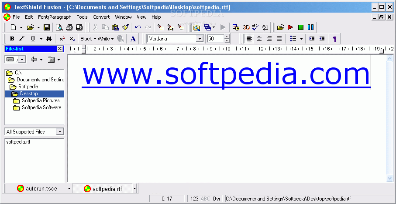Expand the bullet list style dropdown arrow
396x204 pixels.
[x=301, y=39]
